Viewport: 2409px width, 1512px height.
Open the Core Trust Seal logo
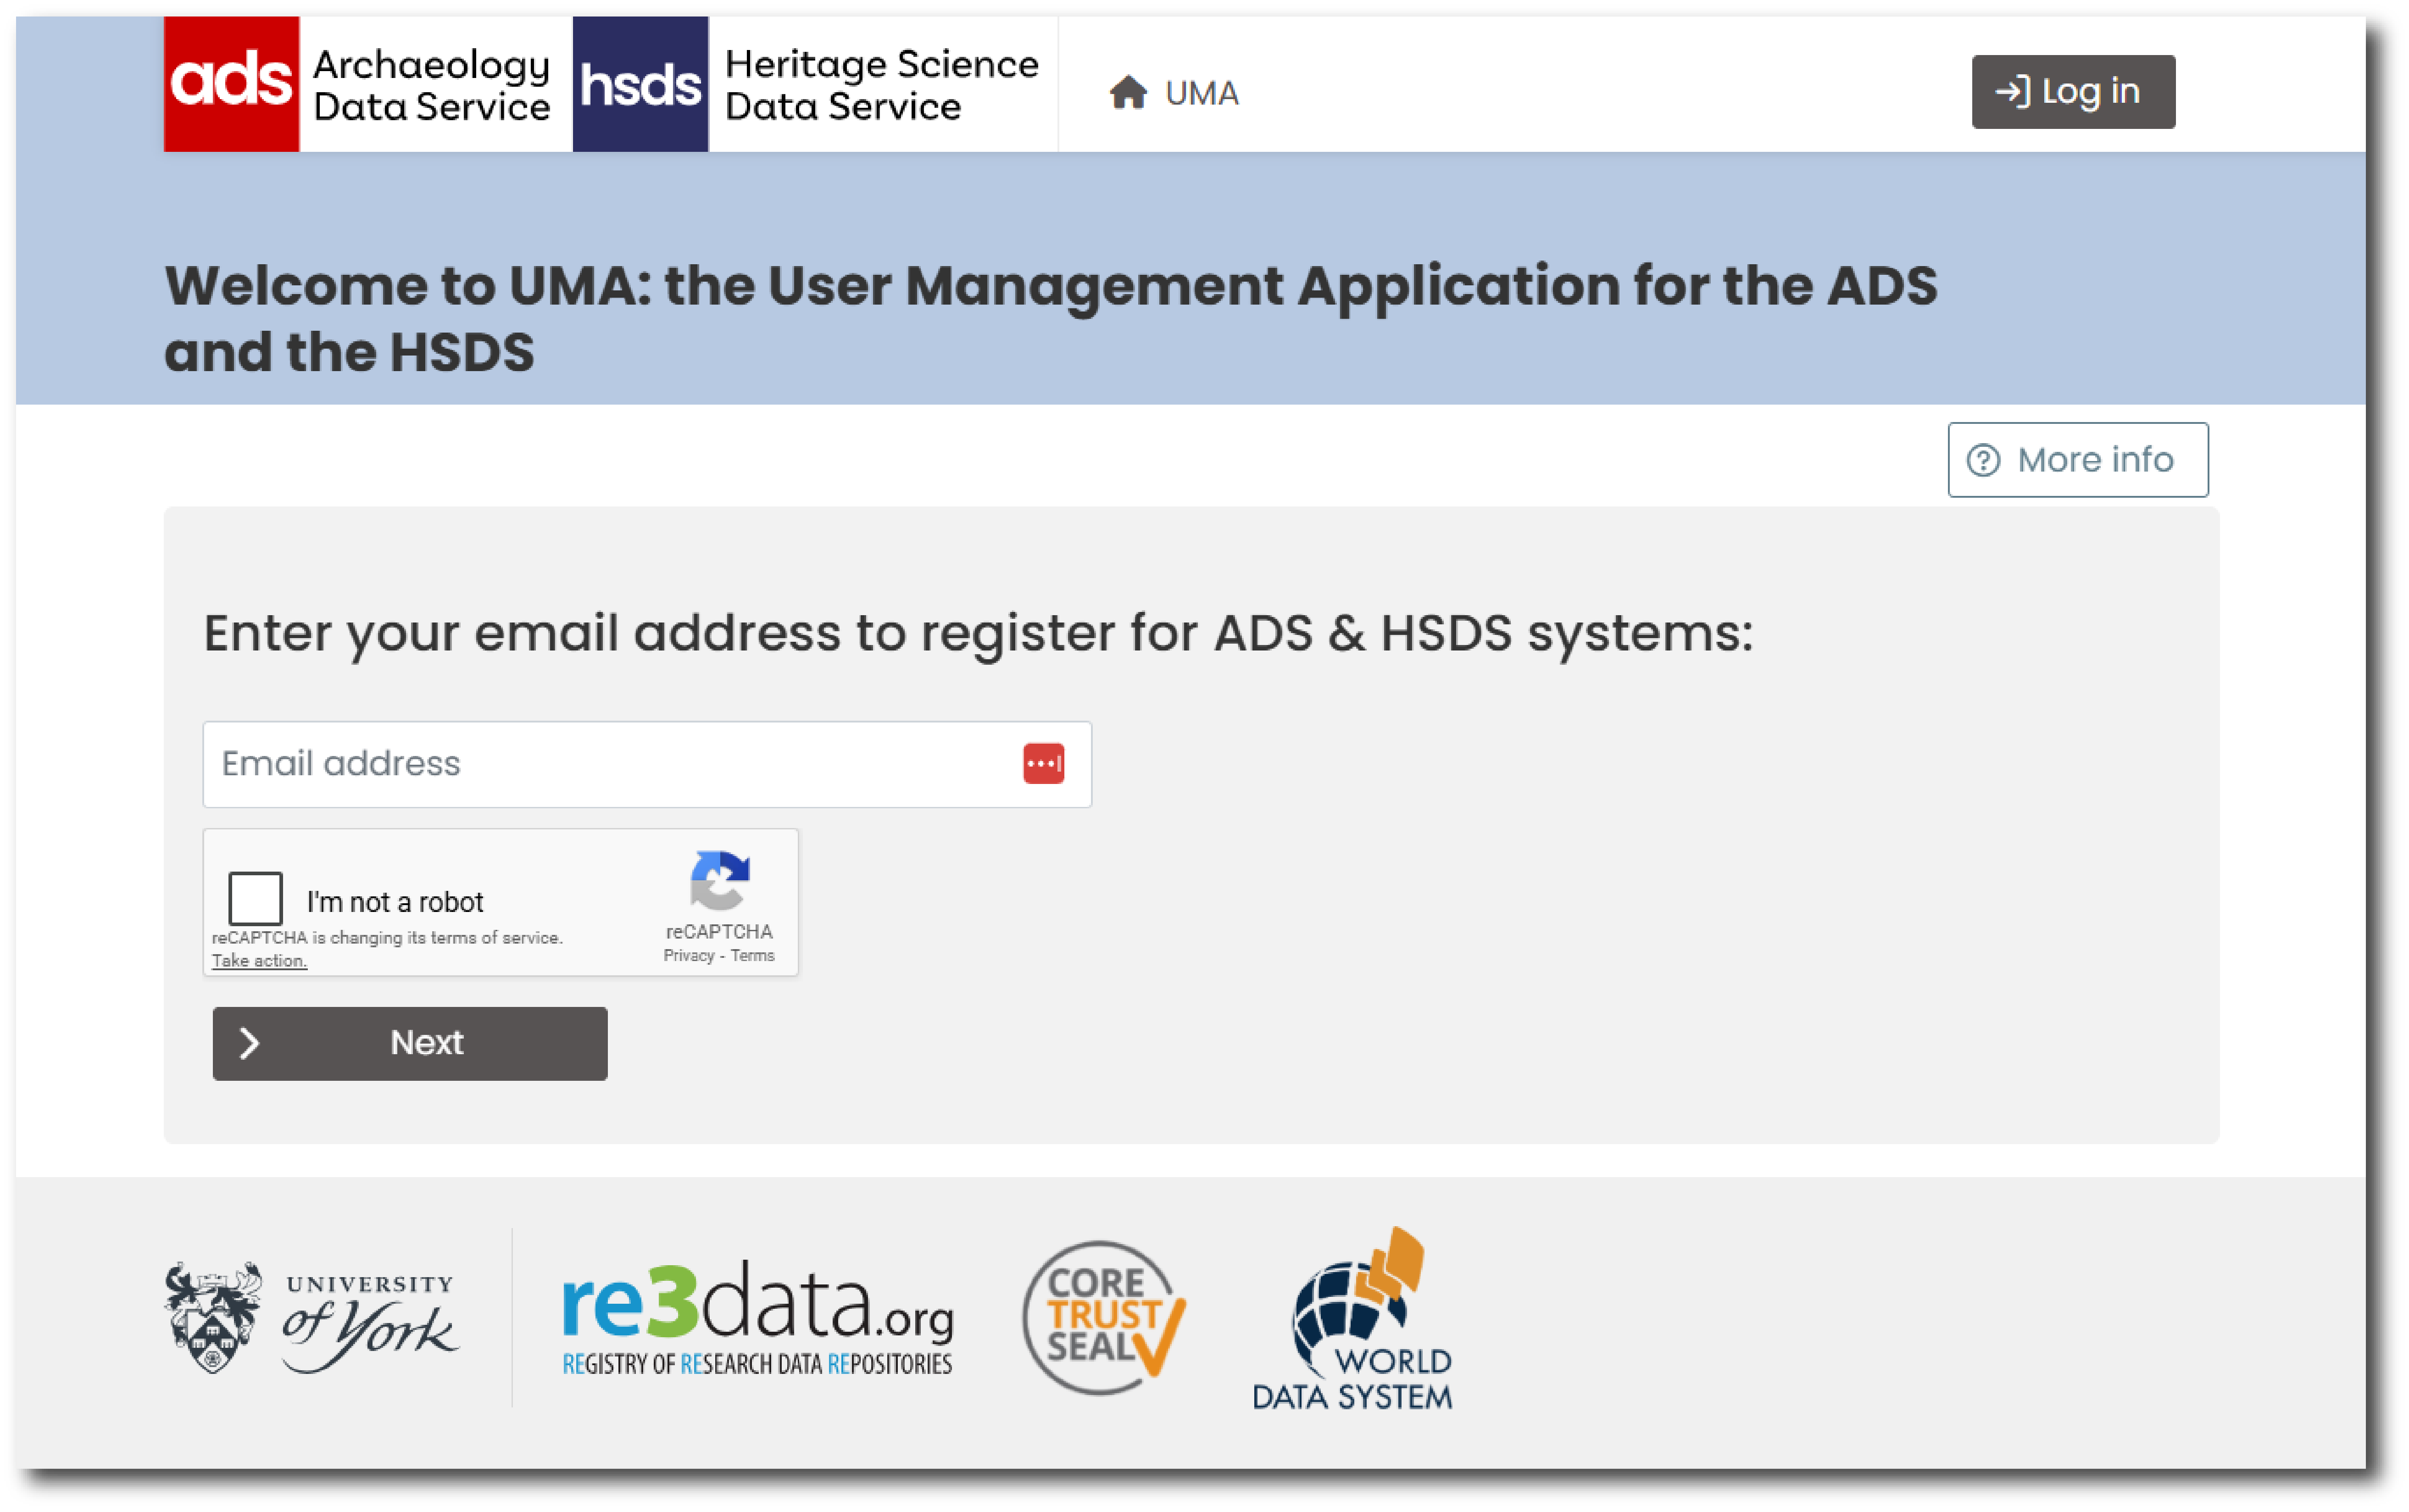[1103, 1317]
